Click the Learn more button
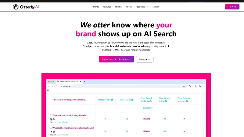This screenshot has height=137, width=244. tap(145, 59)
